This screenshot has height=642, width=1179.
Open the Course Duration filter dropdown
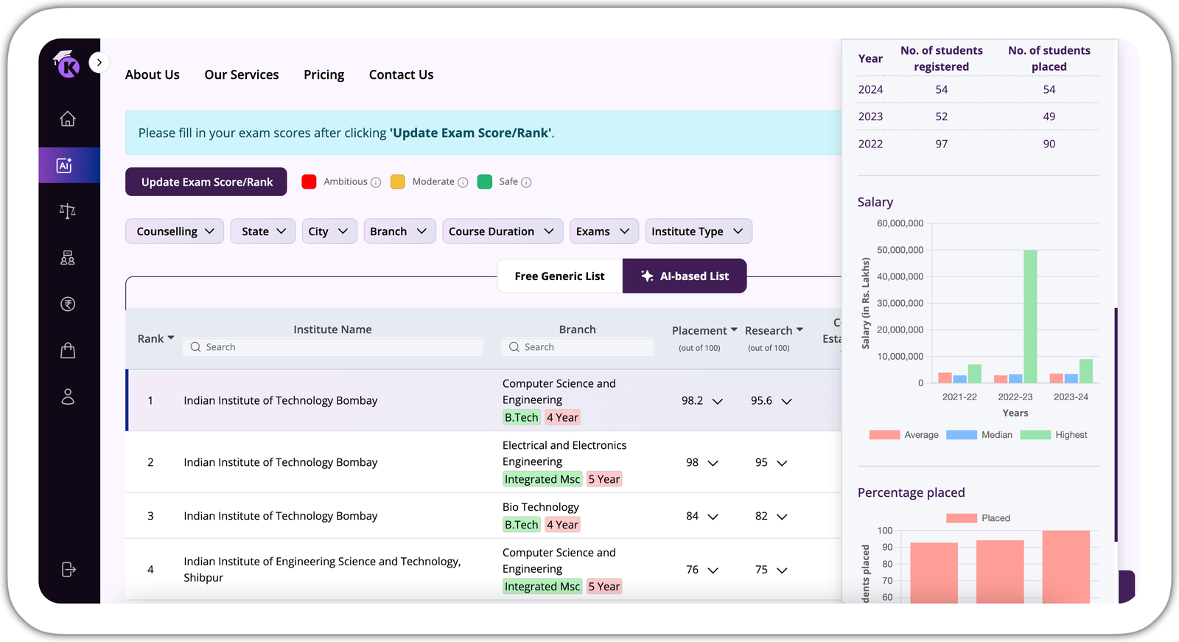[503, 231]
